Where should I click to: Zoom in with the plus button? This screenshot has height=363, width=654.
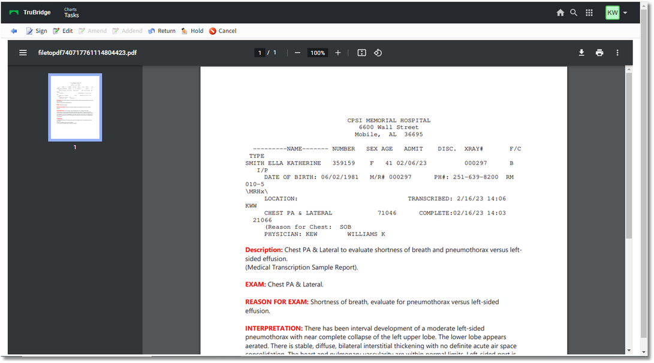(338, 53)
